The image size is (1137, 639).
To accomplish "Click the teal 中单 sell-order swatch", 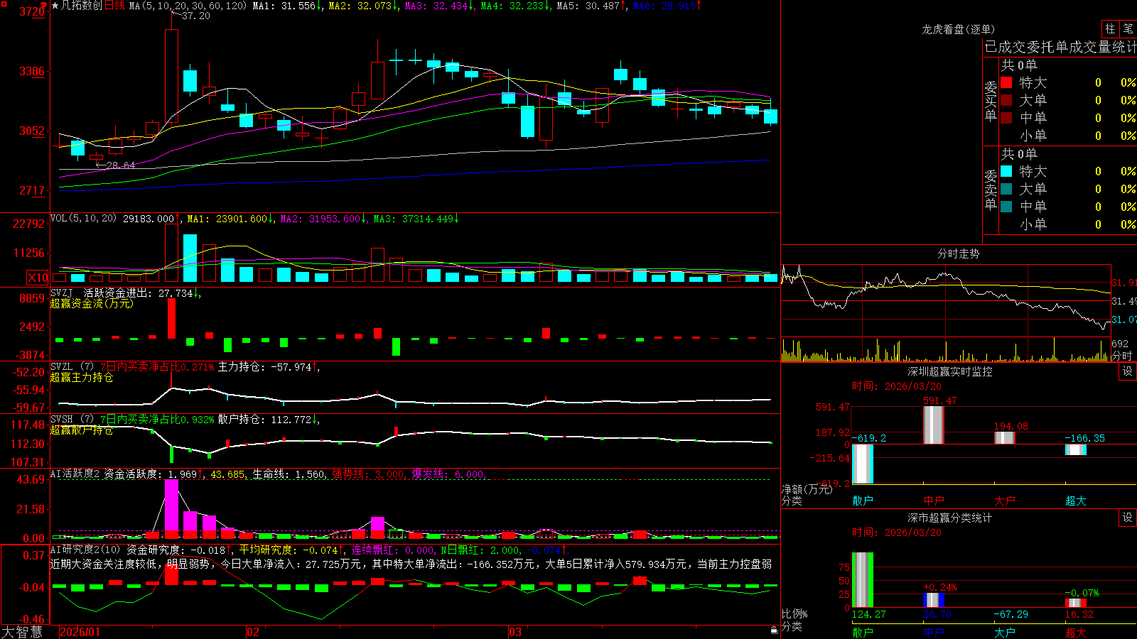I will coord(1006,207).
